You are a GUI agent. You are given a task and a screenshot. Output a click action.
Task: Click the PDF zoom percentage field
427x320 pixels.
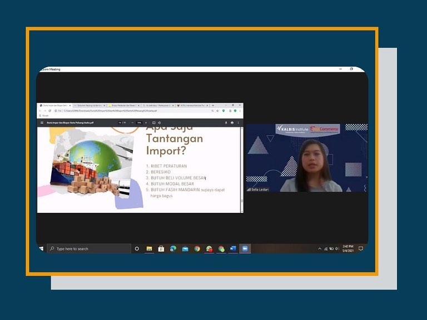[x=138, y=123]
